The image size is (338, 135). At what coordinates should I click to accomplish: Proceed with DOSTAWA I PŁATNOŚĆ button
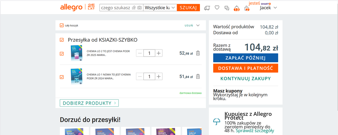[x=246, y=68]
